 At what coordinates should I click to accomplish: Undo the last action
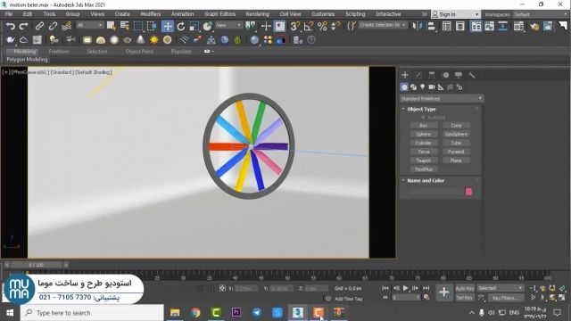click(11, 26)
